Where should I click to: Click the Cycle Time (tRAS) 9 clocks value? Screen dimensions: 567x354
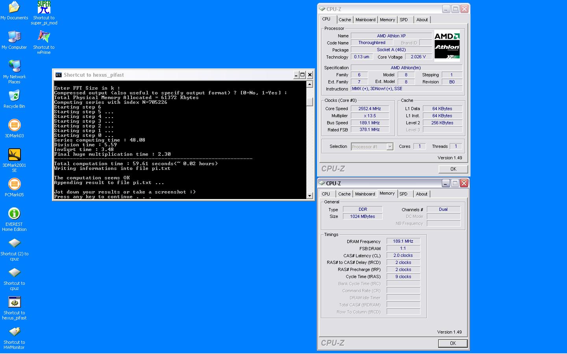[403, 277]
